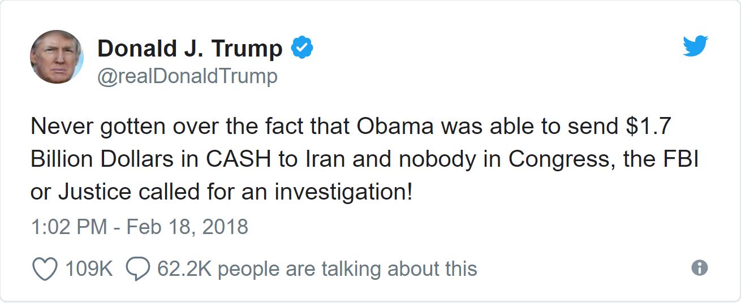Click the Twitter bird logo
The height and width of the screenshot is (303, 741).
tap(696, 46)
